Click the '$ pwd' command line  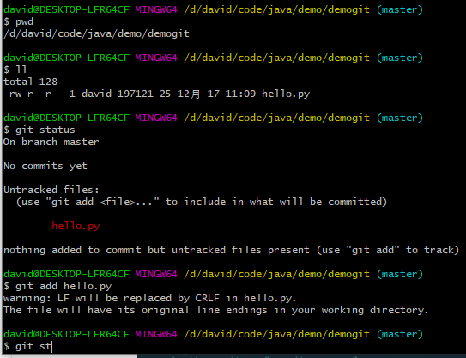click(18, 21)
